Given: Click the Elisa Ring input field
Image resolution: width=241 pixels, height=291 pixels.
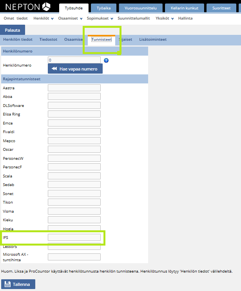Looking at the screenshot, I should pos(74,114).
